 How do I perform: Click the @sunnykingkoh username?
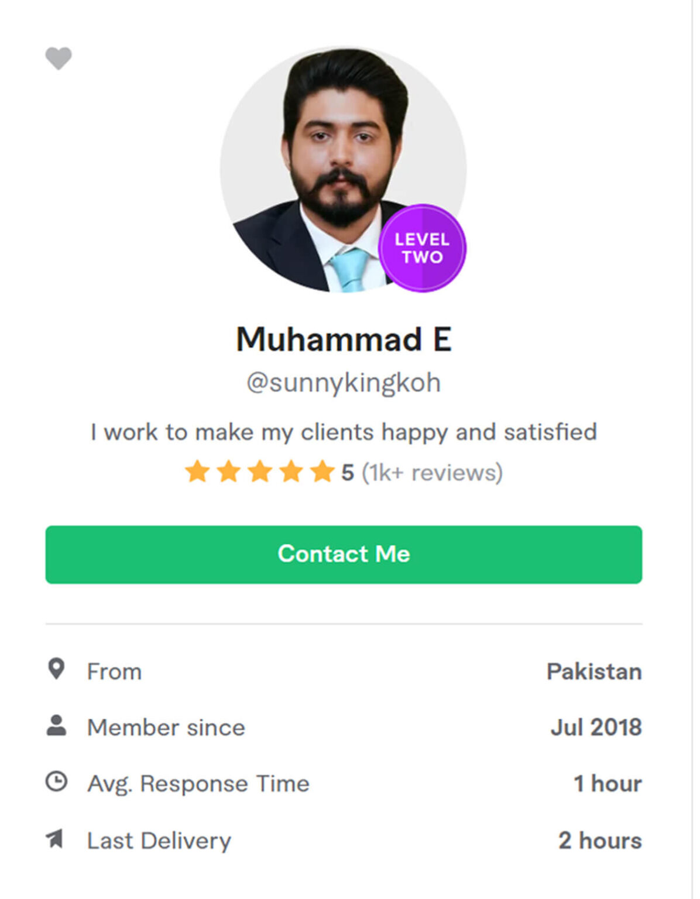[x=344, y=383]
